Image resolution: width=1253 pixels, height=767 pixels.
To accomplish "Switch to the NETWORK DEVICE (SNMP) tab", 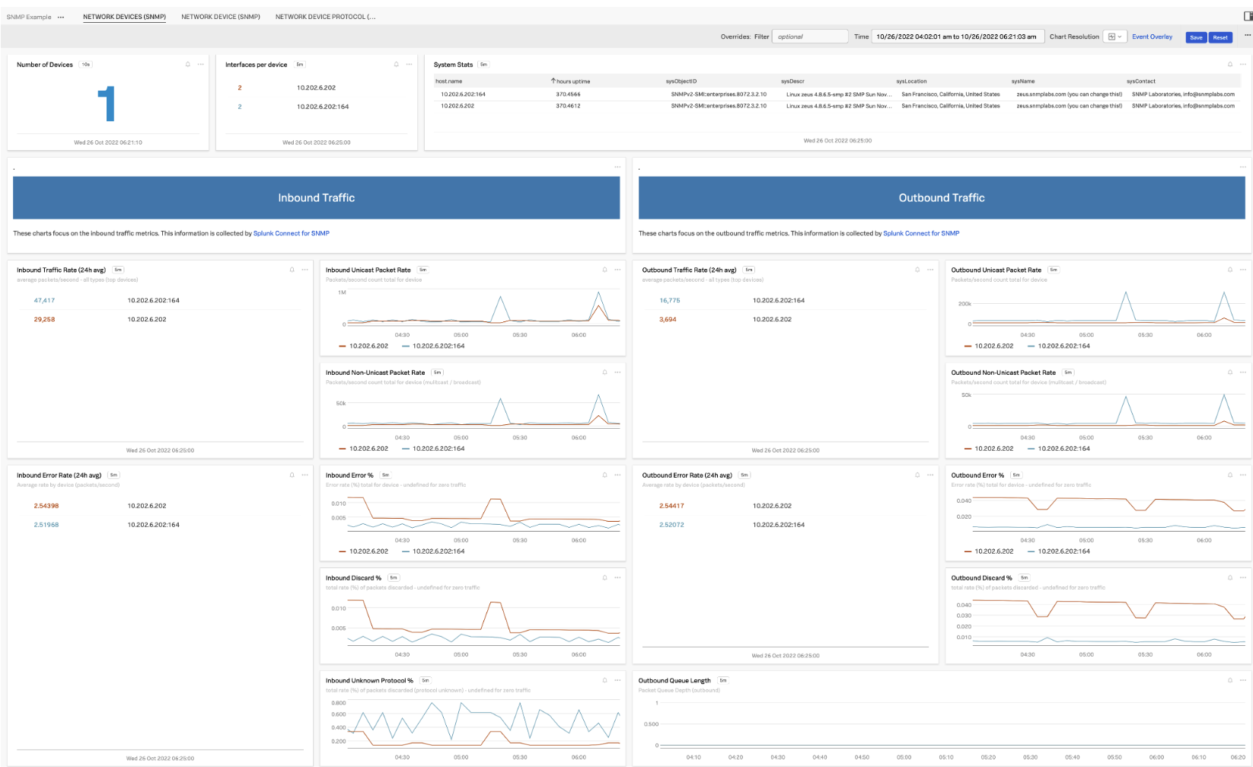I will tap(221, 15).
